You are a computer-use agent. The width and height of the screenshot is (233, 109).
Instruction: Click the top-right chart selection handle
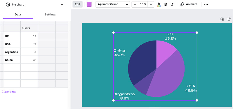(197, 33)
